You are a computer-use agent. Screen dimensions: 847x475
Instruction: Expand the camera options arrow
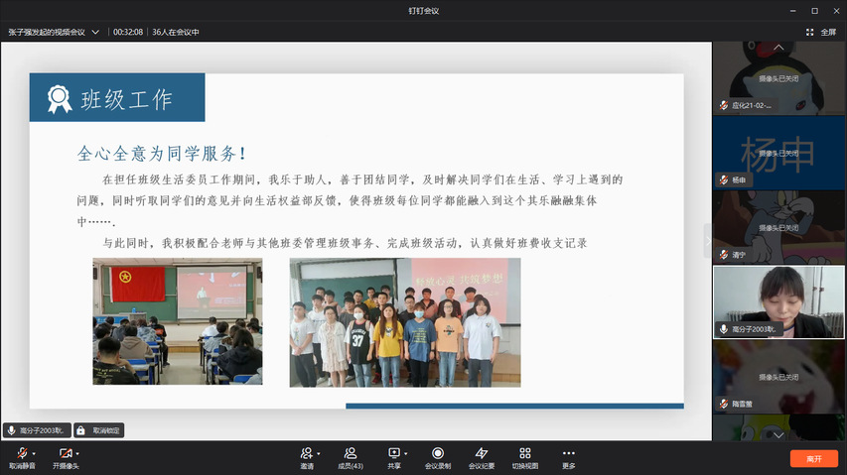[x=77, y=454]
